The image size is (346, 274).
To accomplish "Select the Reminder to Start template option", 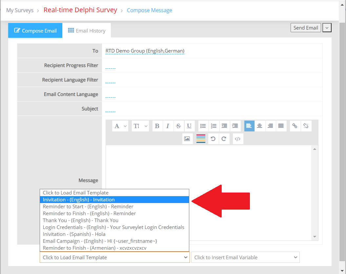I will 88,207.
